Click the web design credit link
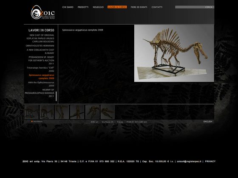238x178 pixels. pos(37,122)
